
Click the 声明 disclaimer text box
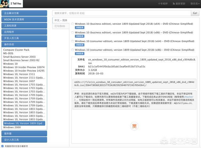(134, 100)
